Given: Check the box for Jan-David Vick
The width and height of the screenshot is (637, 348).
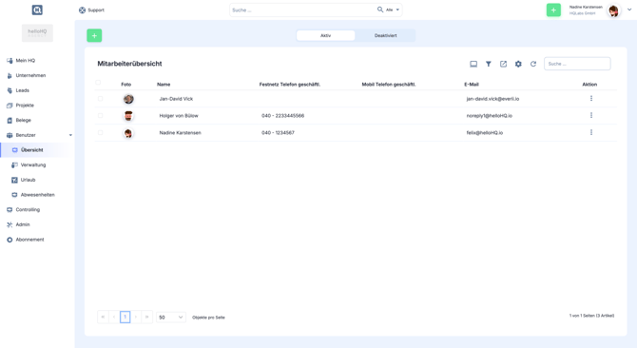Looking at the screenshot, I should [101, 99].
